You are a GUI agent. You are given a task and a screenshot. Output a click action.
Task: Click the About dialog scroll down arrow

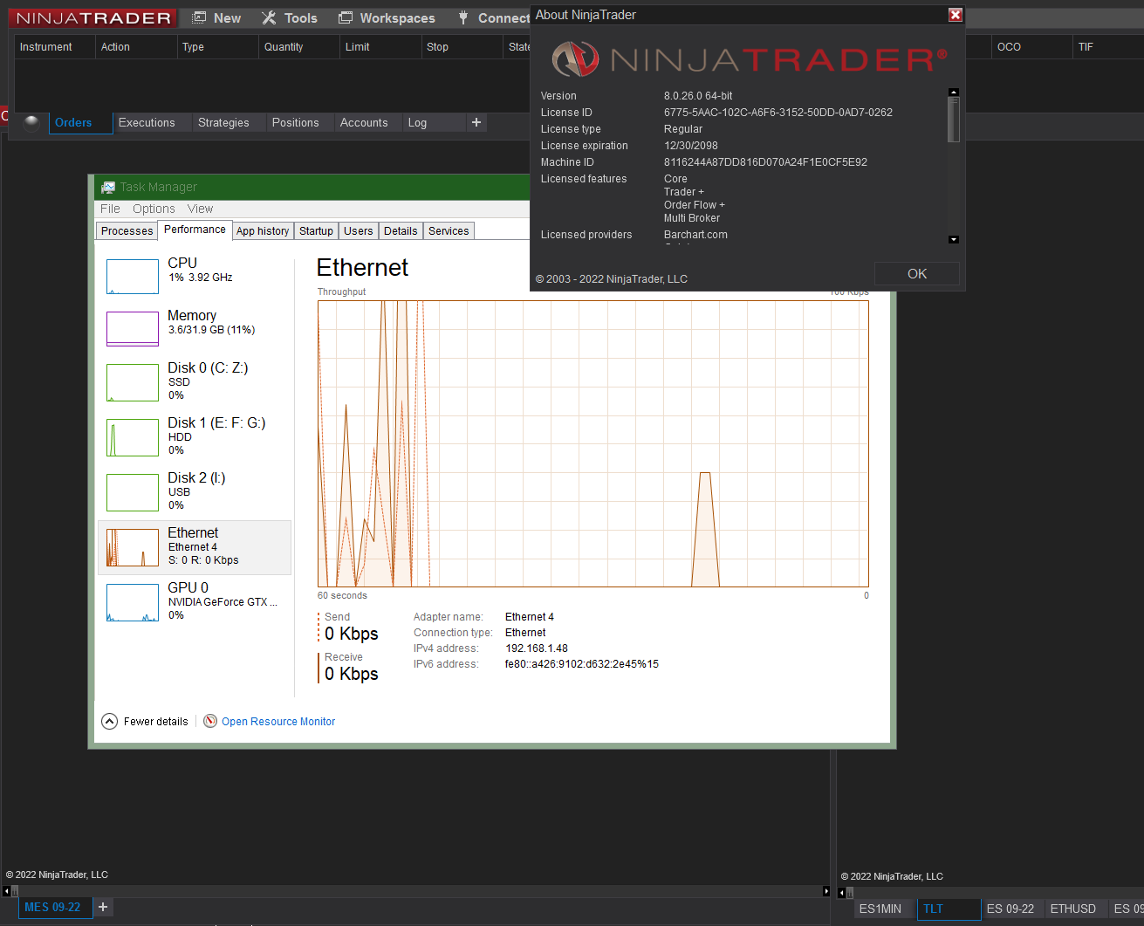(954, 239)
